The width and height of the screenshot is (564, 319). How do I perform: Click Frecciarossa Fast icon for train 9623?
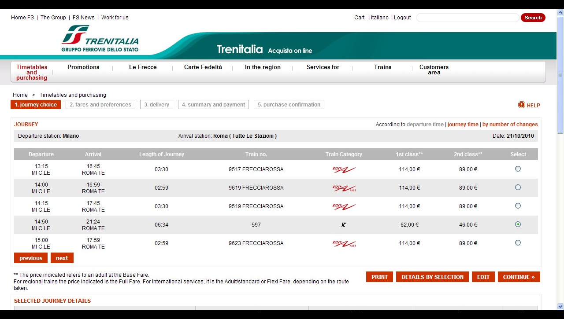coord(344,243)
